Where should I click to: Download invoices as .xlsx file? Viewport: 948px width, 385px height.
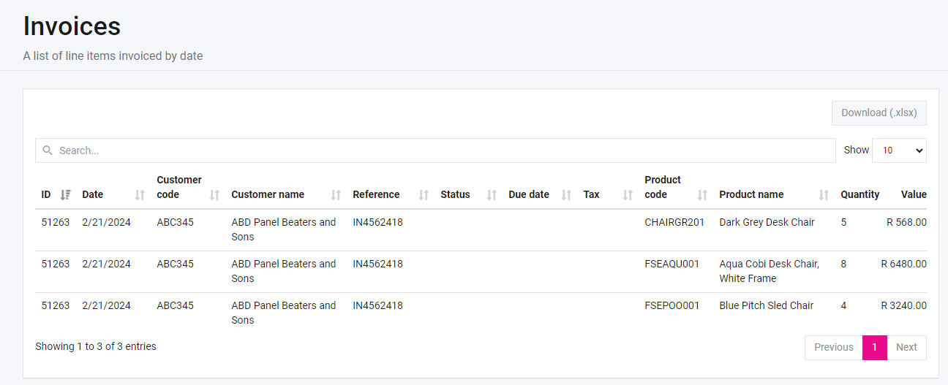click(x=879, y=113)
